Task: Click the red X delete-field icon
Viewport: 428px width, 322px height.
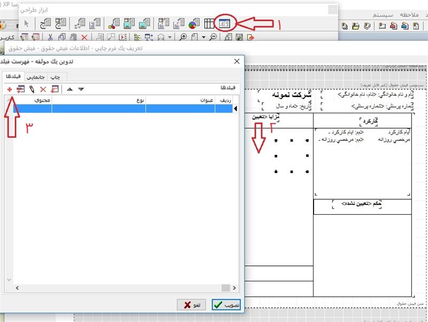Action: pos(43,89)
